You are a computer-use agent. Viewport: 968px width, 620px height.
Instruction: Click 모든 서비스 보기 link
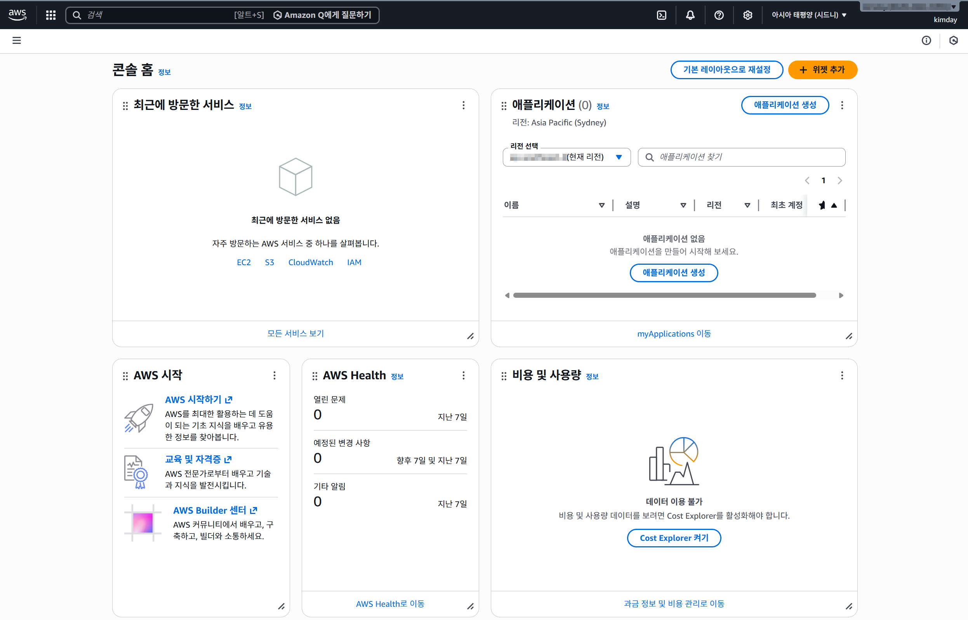(295, 333)
